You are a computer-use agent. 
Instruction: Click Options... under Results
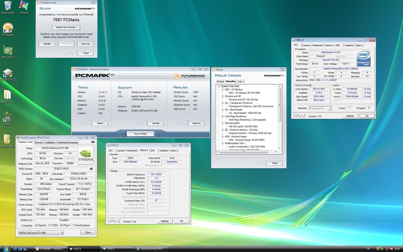tap(197, 123)
